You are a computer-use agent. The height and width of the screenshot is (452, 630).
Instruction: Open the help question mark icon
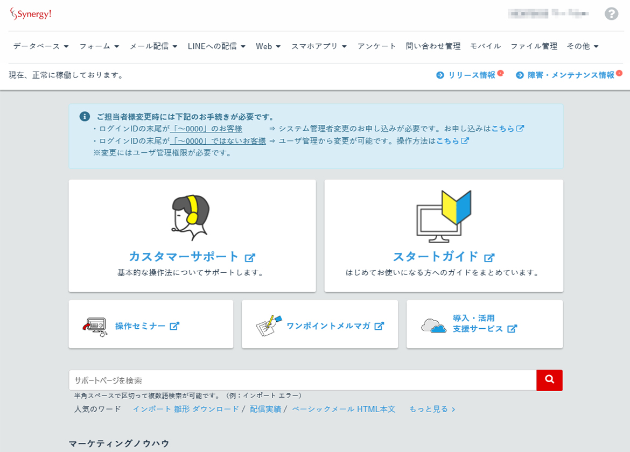click(x=611, y=14)
